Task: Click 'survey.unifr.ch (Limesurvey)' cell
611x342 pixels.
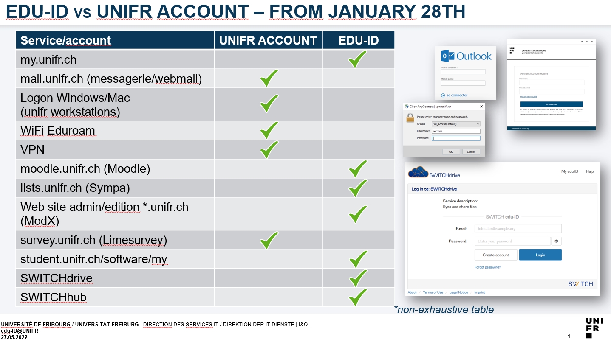Action: pyautogui.click(x=115, y=240)
